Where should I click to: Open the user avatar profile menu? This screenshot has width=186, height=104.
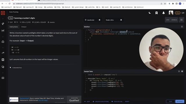tap(171, 13)
